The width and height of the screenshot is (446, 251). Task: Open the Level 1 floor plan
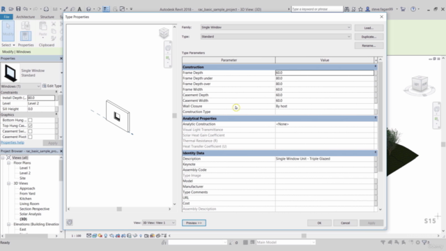pos(25,168)
